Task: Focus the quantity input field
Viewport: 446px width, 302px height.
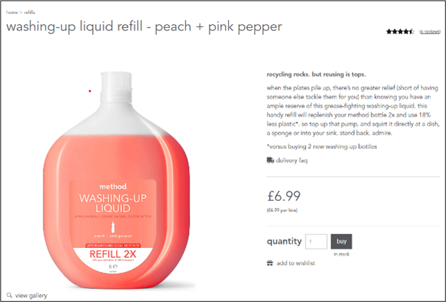Action: tap(316, 242)
